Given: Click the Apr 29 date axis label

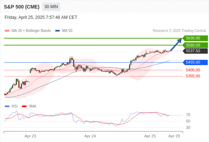Looking at the screenshot, I should (x=174, y=136).
